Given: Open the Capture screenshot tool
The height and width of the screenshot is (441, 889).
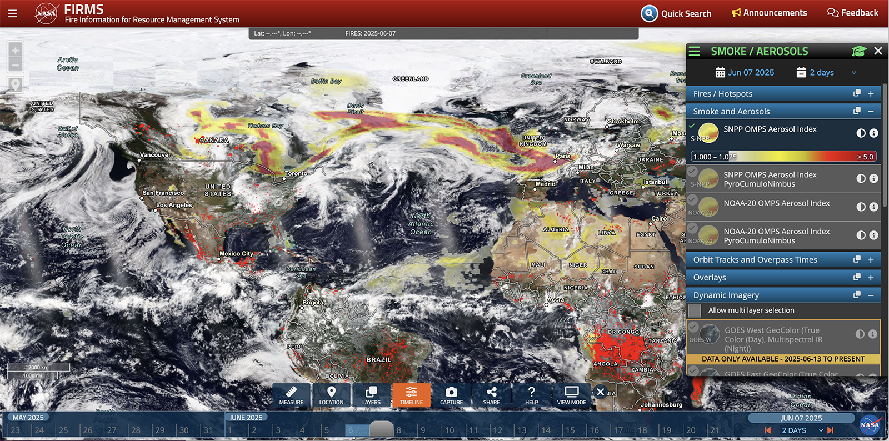Looking at the screenshot, I should click(x=451, y=395).
